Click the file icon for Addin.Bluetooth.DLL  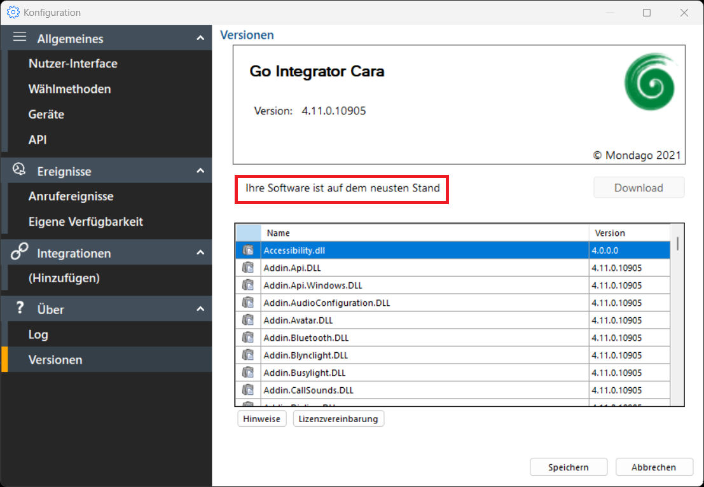(x=248, y=338)
